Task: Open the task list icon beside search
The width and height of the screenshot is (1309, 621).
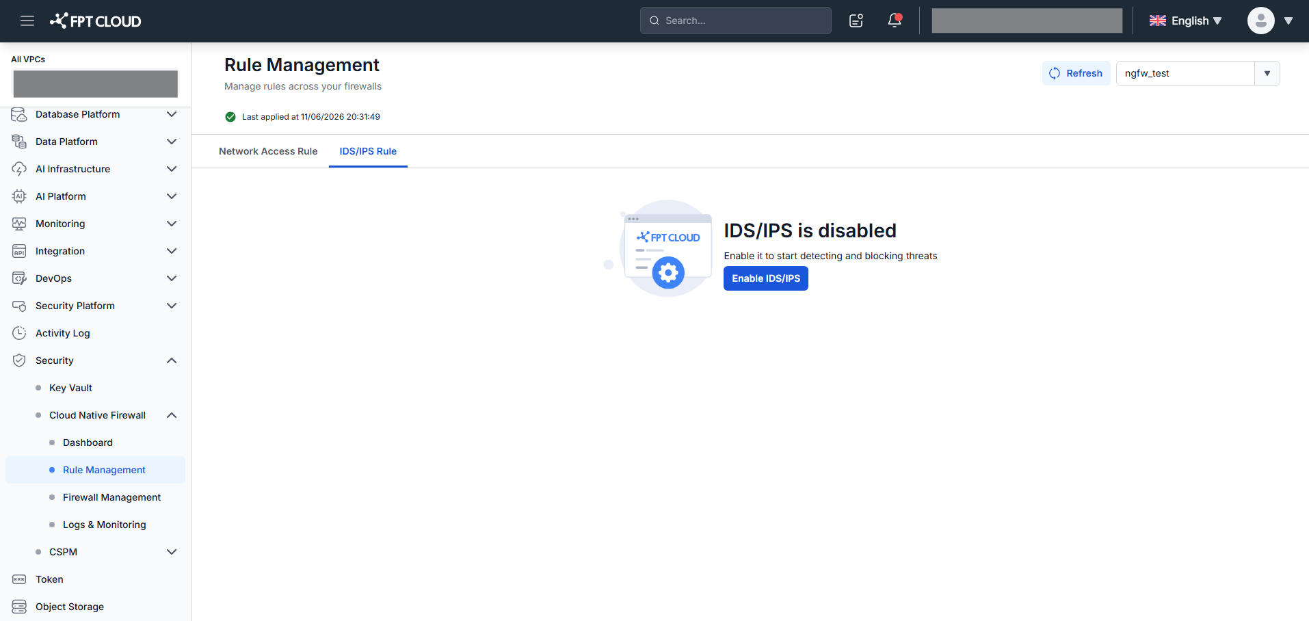Action: pyautogui.click(x=856, y=21)
